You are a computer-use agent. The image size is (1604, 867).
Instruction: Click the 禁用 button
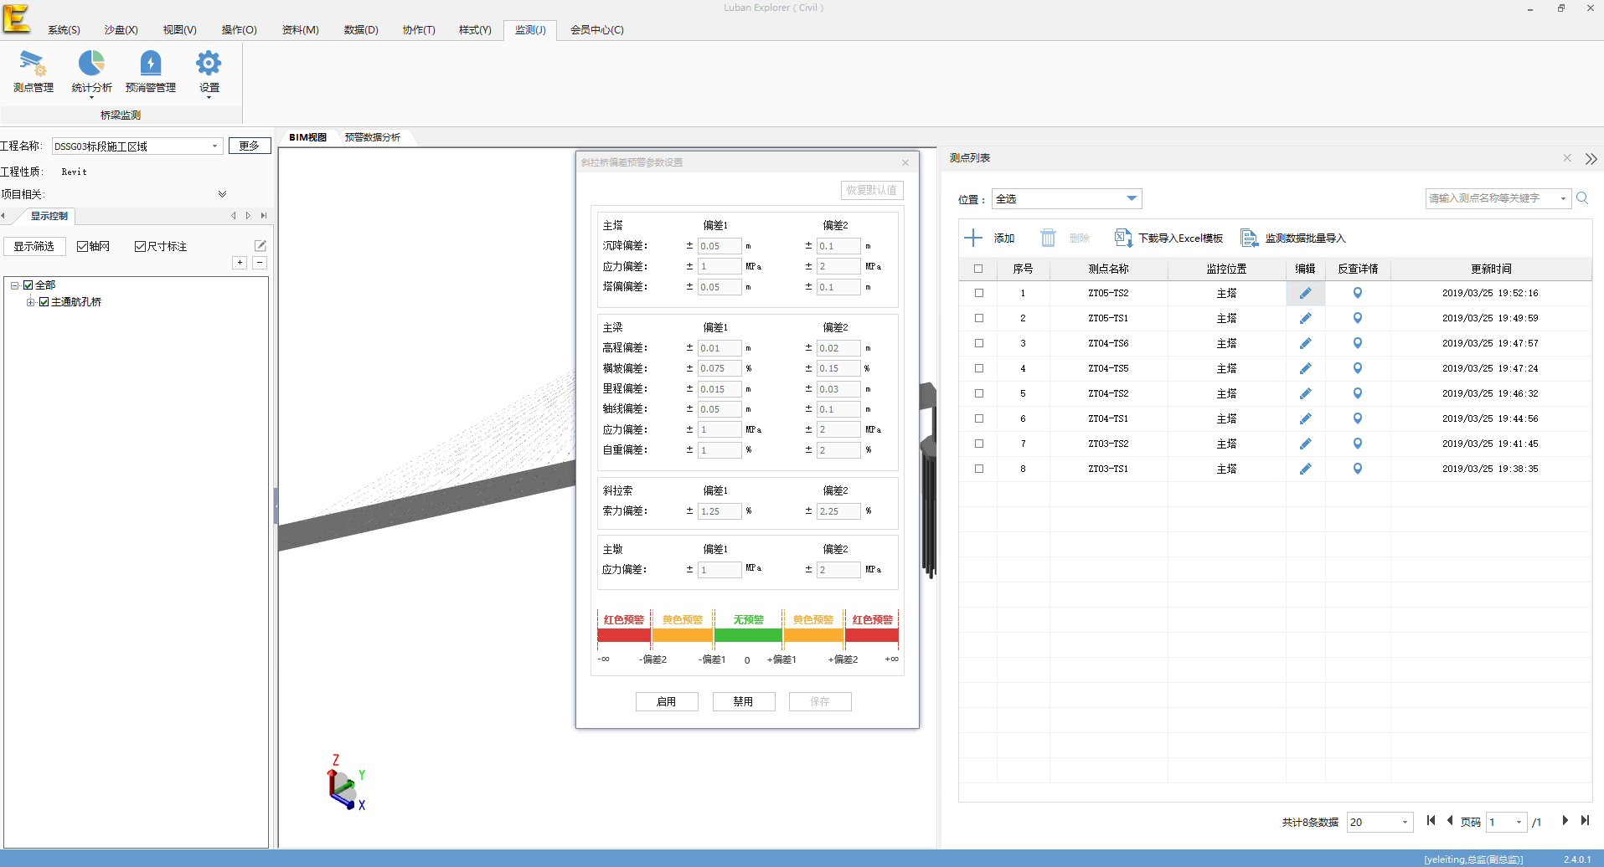[744, 701]
